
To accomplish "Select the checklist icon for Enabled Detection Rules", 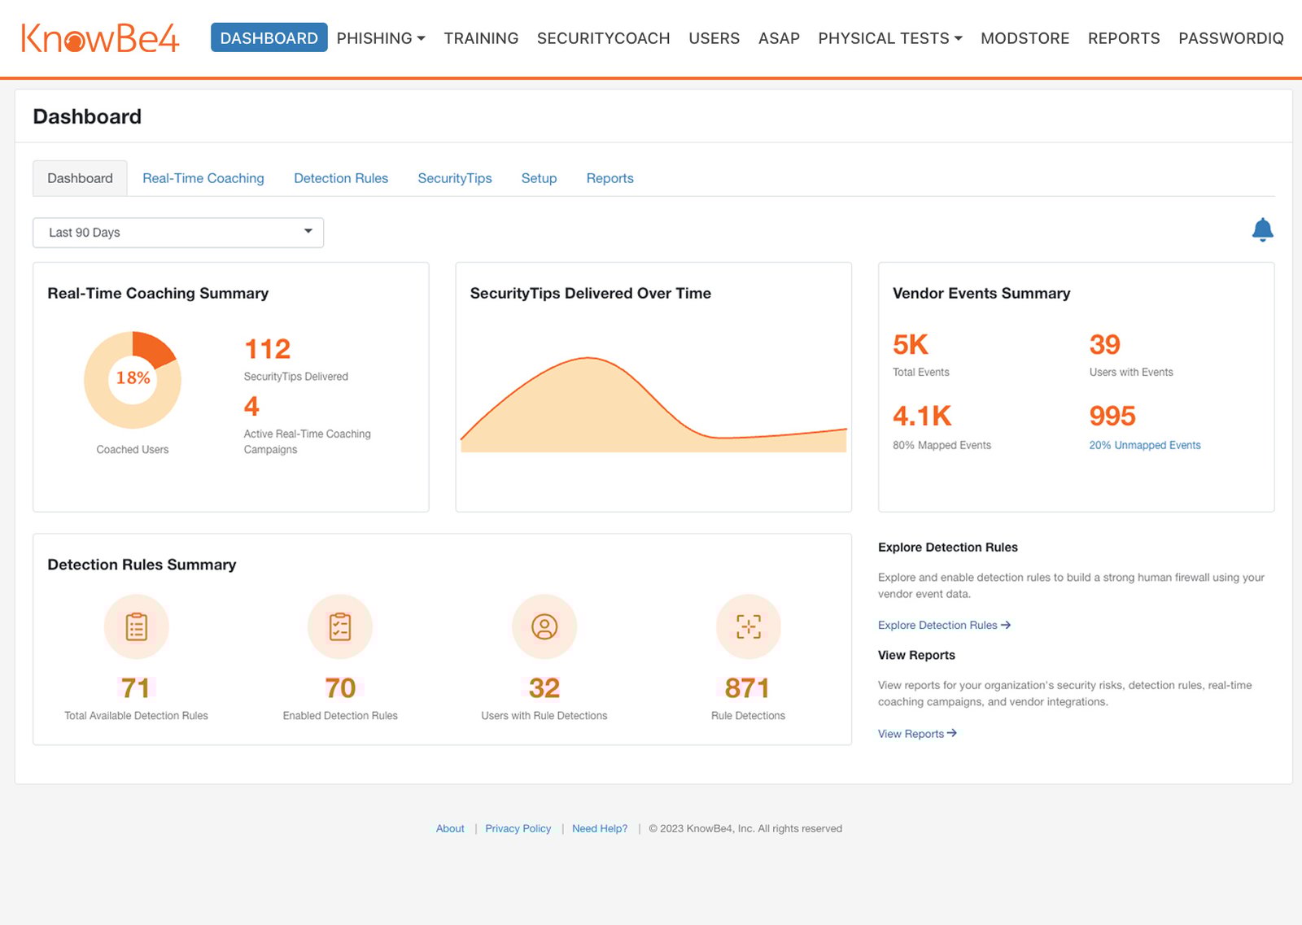I will click(339, 626).
